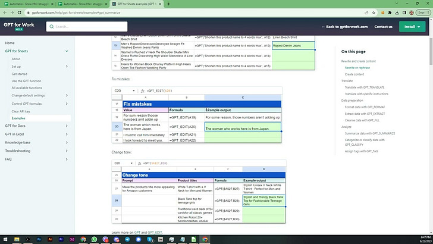Open the browser Downloads icon
The width and height of the screenshot is (433, 244).
(397, 12)
